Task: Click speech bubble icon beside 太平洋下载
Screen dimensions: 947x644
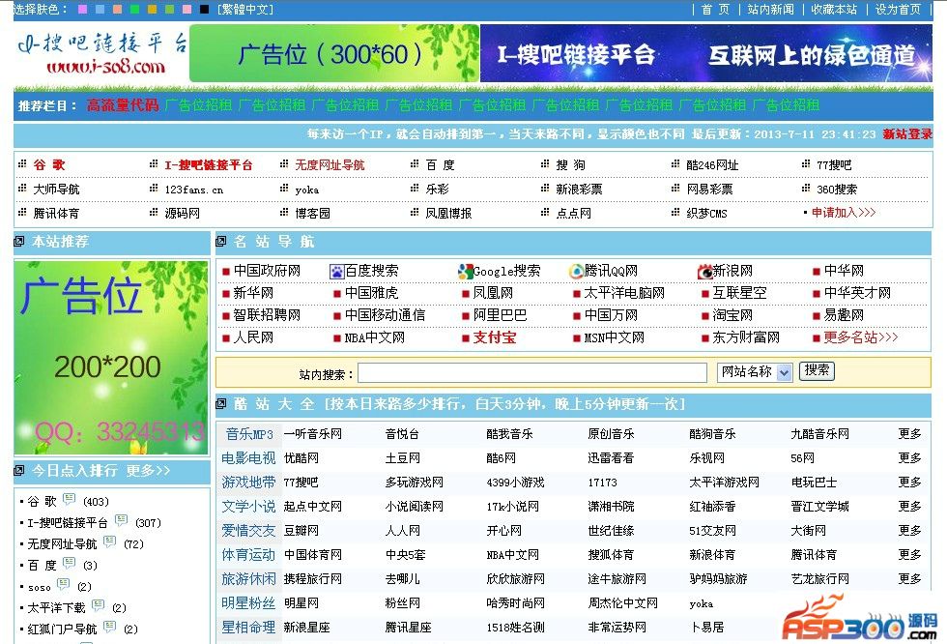Action: click(99, 604)
